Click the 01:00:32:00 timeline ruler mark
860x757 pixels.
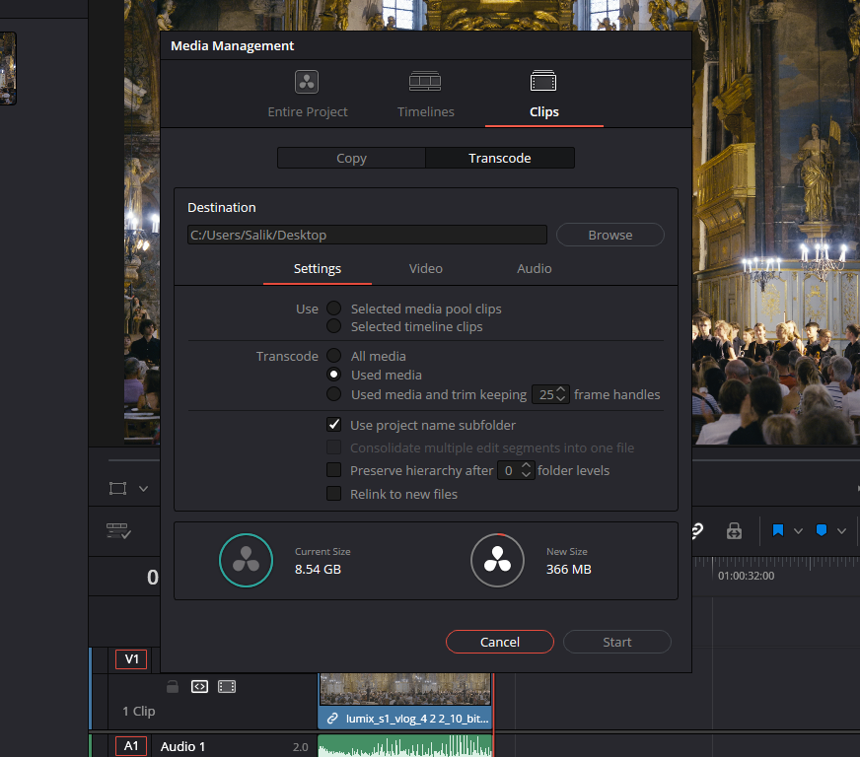(746, 576)
